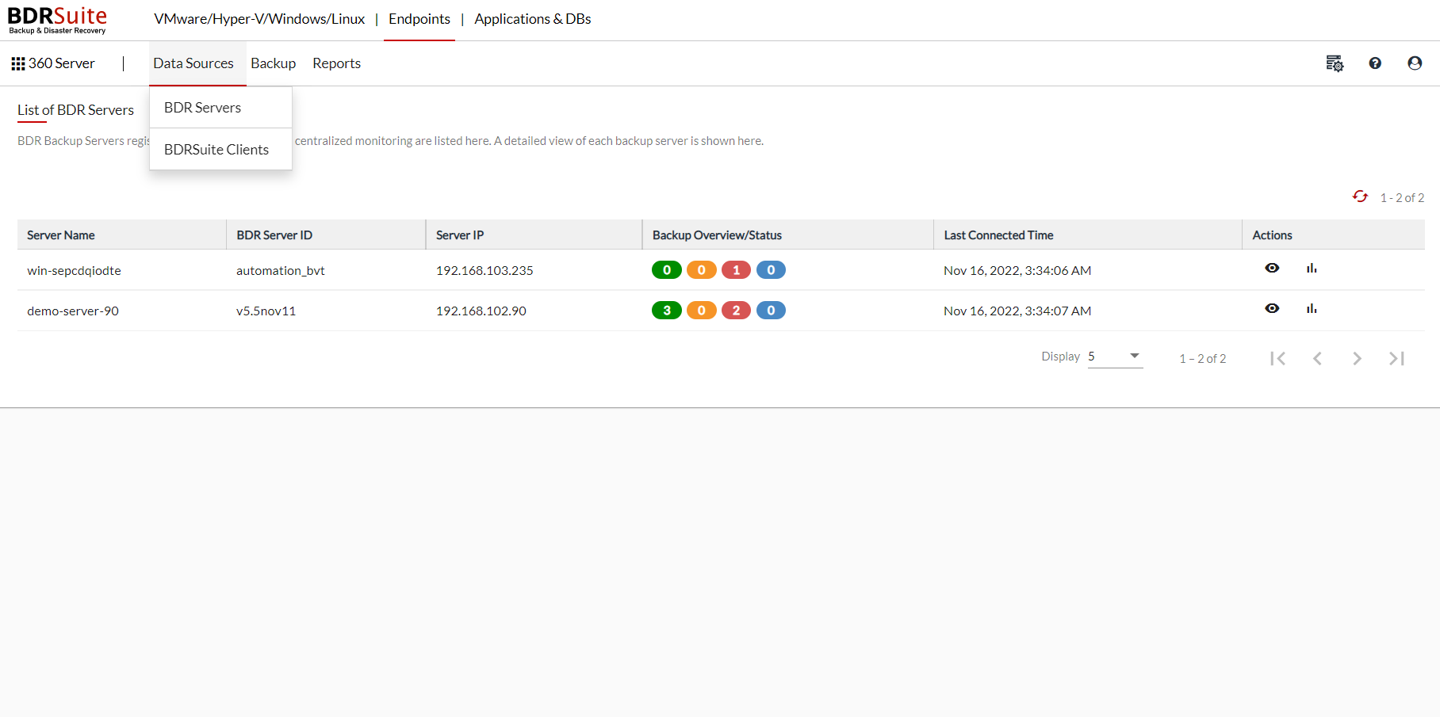Select server ID v5.5nov11

point(266,311)
